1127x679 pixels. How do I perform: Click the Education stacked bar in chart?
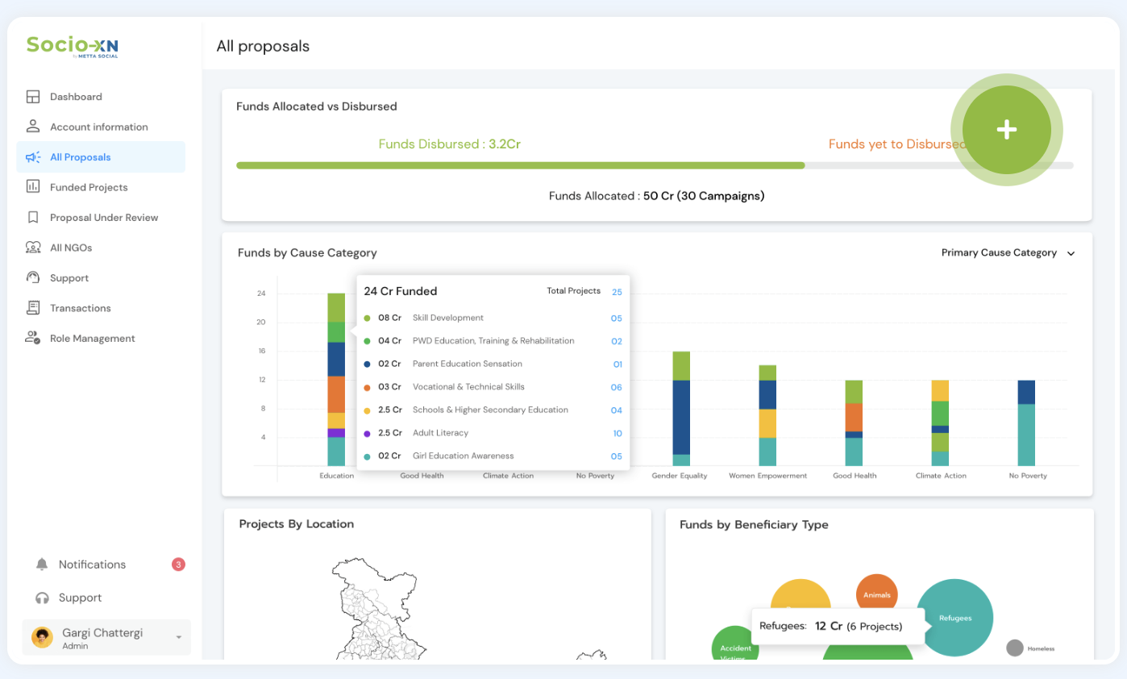tap(336, 379)
